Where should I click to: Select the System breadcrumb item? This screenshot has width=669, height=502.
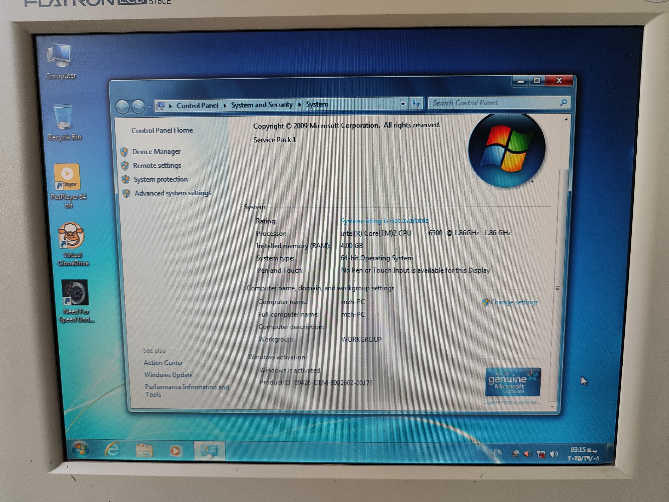point(317,104)
